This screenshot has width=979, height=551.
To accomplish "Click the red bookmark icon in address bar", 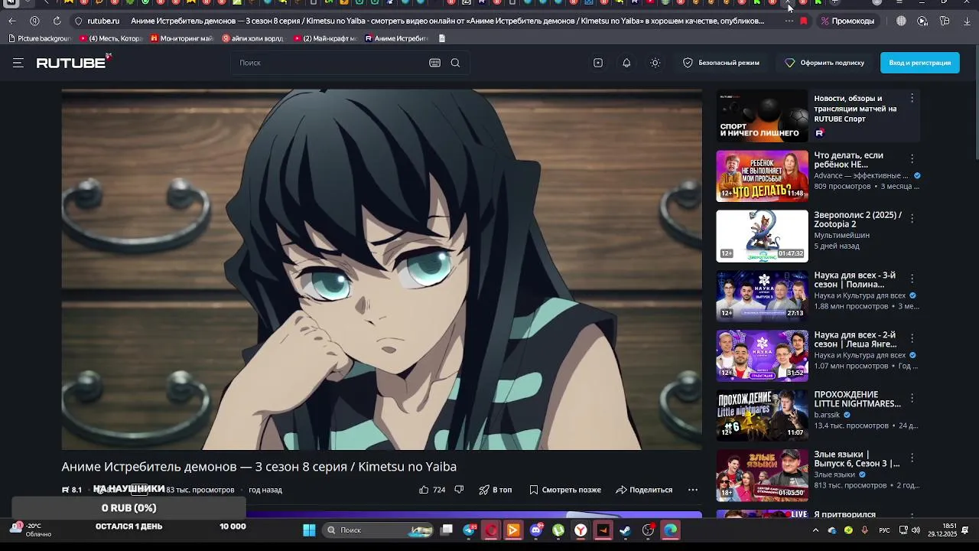I will click(804, 21).
